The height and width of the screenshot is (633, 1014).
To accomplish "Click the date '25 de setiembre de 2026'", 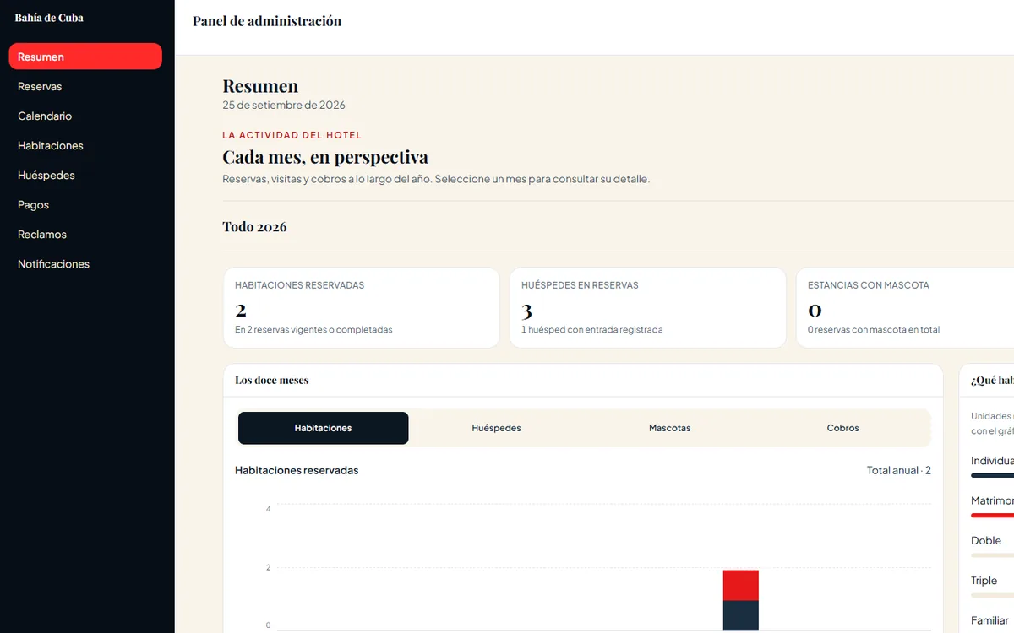I will [x=284, y=105].
